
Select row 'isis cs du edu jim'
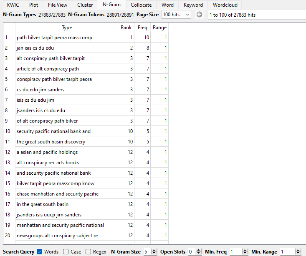tap(86, 100)
